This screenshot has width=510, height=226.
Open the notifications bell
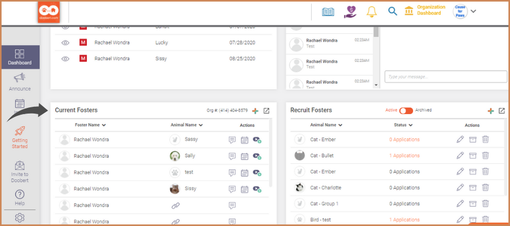coord(371,12)
